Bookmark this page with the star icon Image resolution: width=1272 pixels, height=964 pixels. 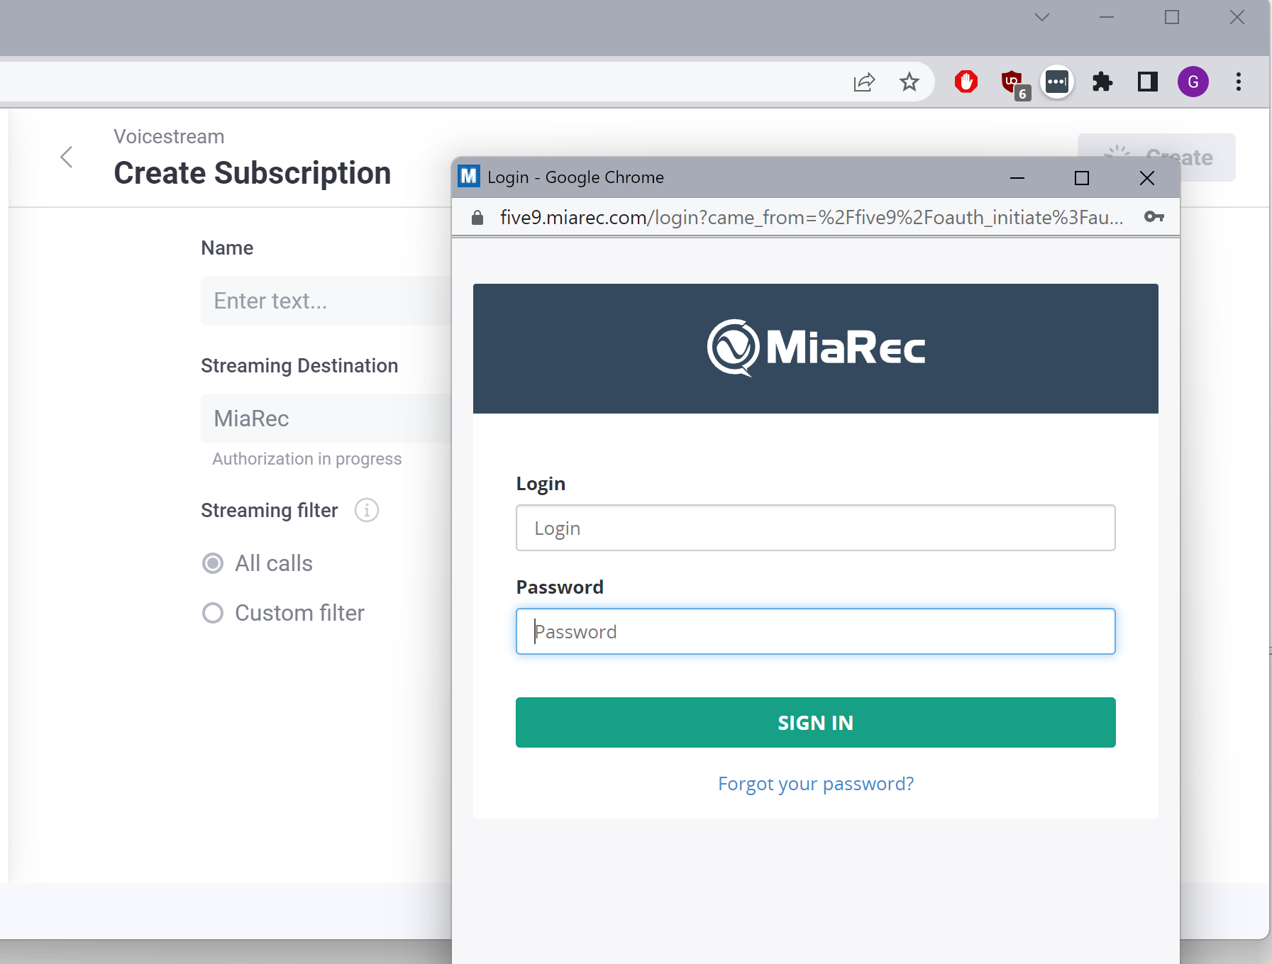pyautogui.click(x=909, y=82)
